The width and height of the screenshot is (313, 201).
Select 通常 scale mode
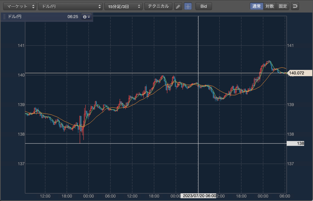[257, 6]
